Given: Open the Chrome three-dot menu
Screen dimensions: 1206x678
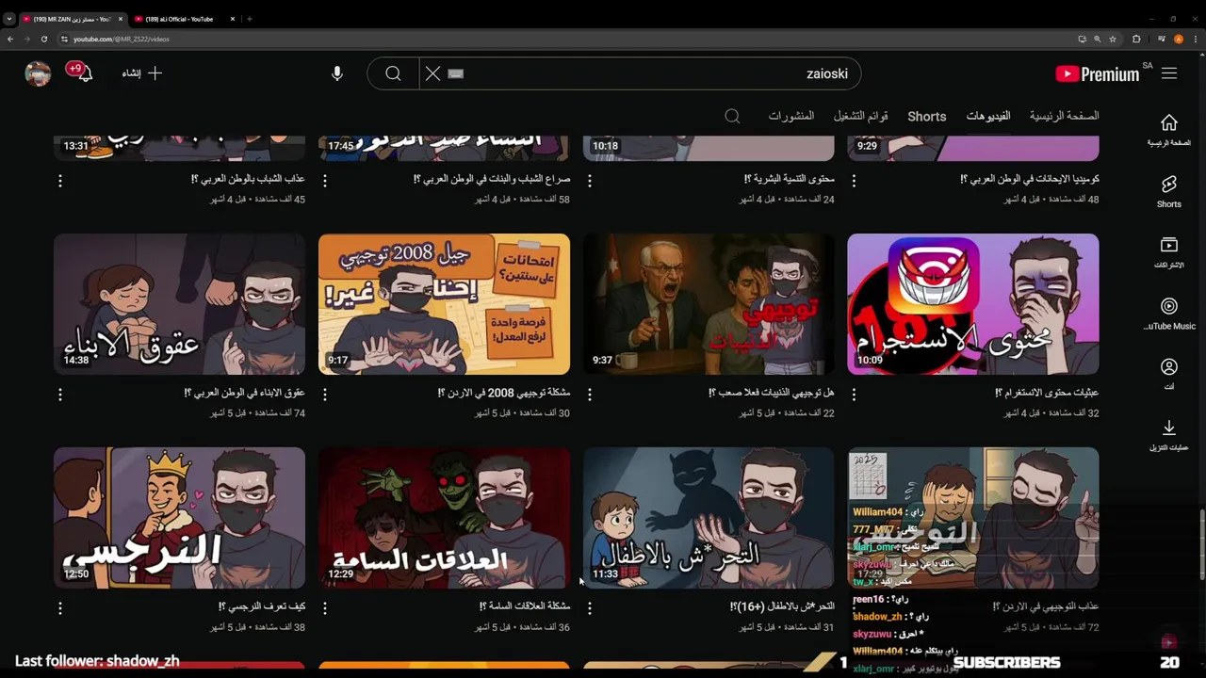Looking at the screenshot, I should (1194, 39).
